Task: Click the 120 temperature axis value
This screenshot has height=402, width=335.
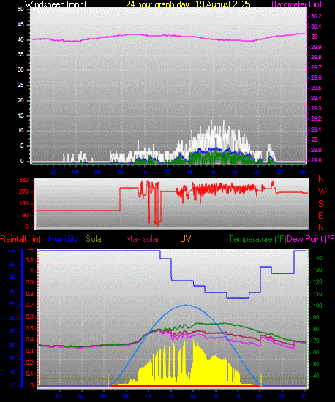Action: pyautogui.click(x=317, y=282)
